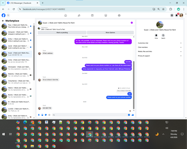Mute the conversation via the bell icon
The width and height of the screenshot is (187, 149).
tap(156, 35)
